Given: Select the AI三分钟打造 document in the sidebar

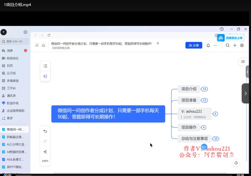Looking at the screenshot, I should pos(14,145).
